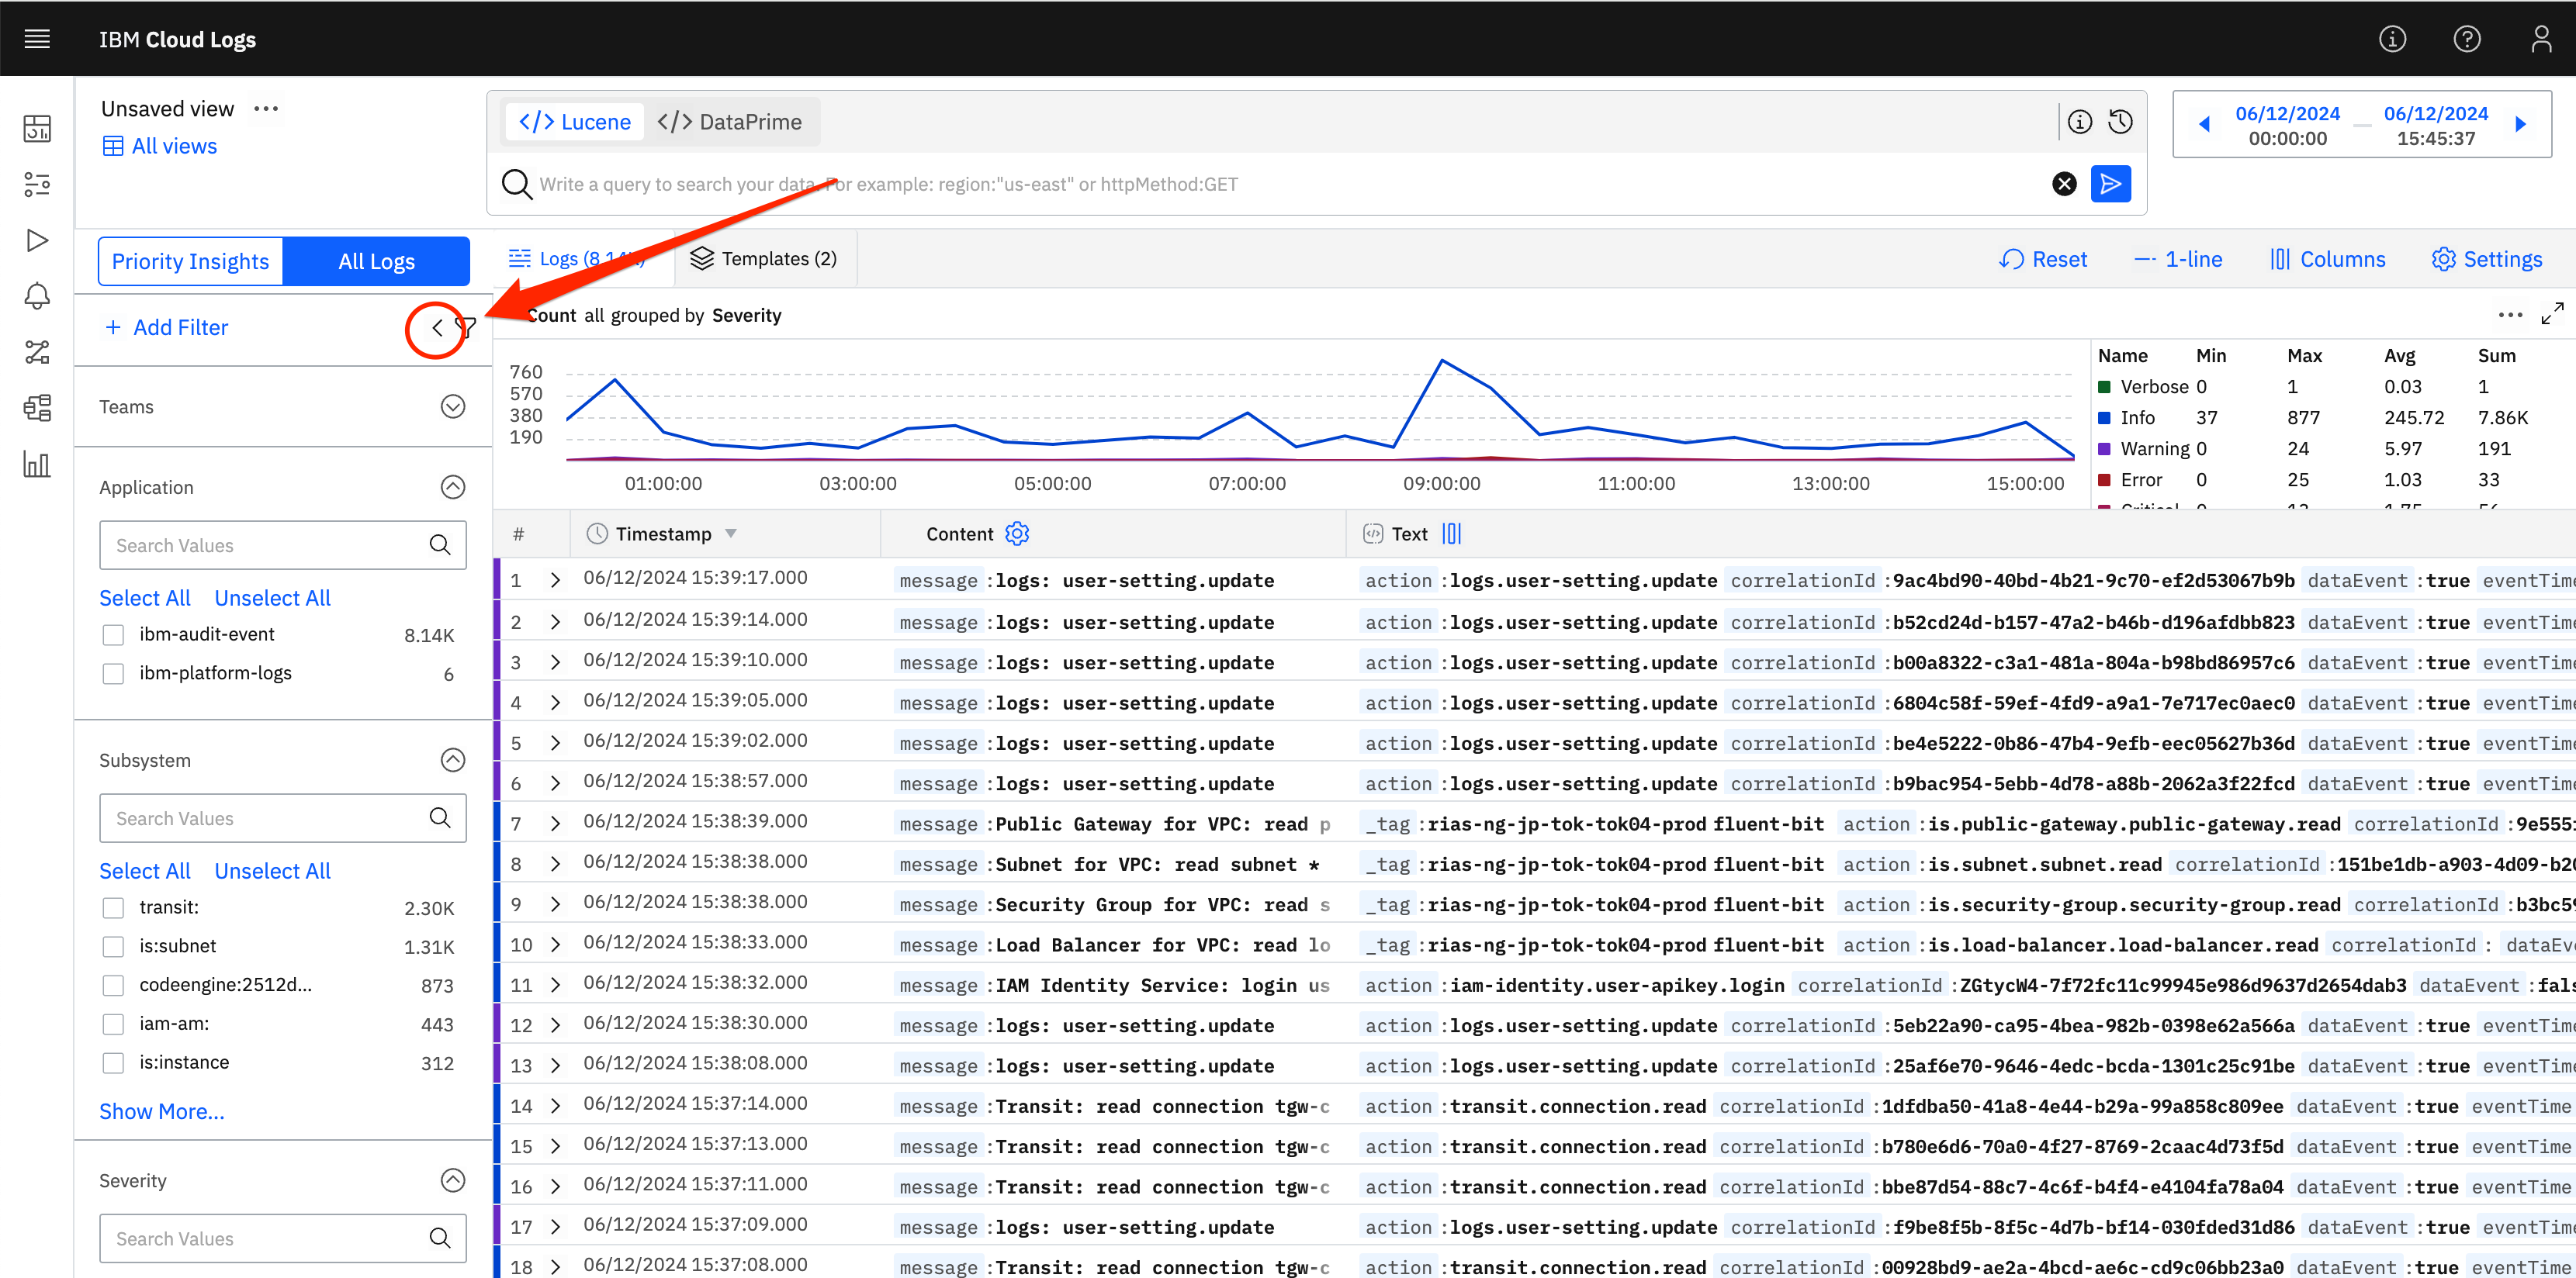This screenshot has height=1278, width=2576.
Task: Check the ibm-audit-event checkbox
Action: click(113, 635)
